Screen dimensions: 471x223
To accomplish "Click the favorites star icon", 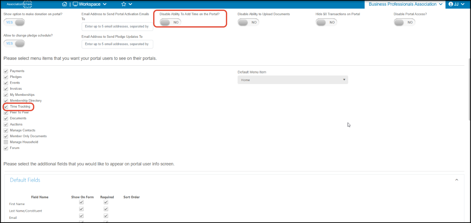I will click(124, 4).
